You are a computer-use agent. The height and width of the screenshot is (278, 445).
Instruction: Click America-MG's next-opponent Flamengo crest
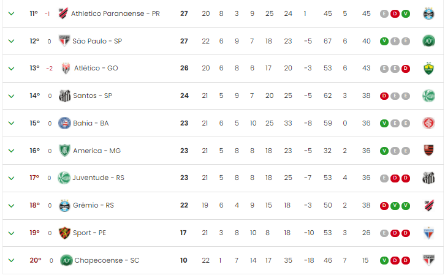[428, 151]
